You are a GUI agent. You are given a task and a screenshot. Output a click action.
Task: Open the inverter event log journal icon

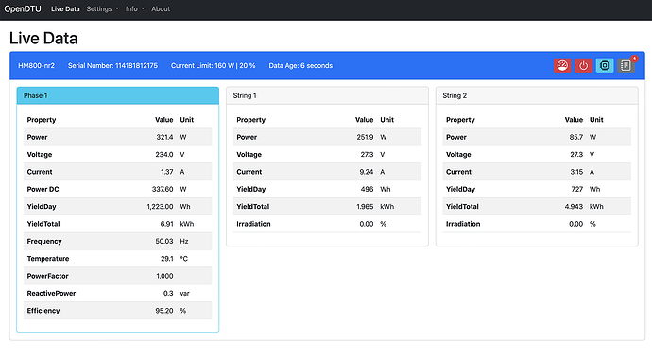626,66
